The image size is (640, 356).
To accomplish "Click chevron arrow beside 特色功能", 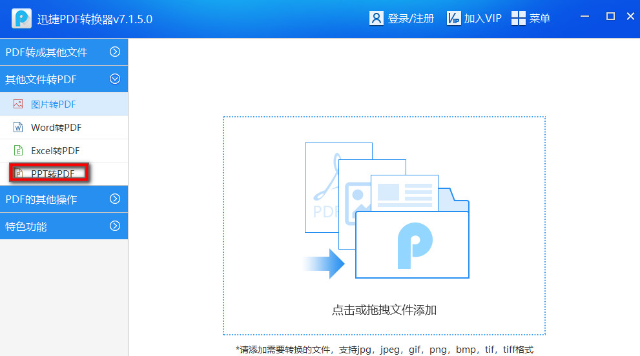I will click(x=115, y=226).
